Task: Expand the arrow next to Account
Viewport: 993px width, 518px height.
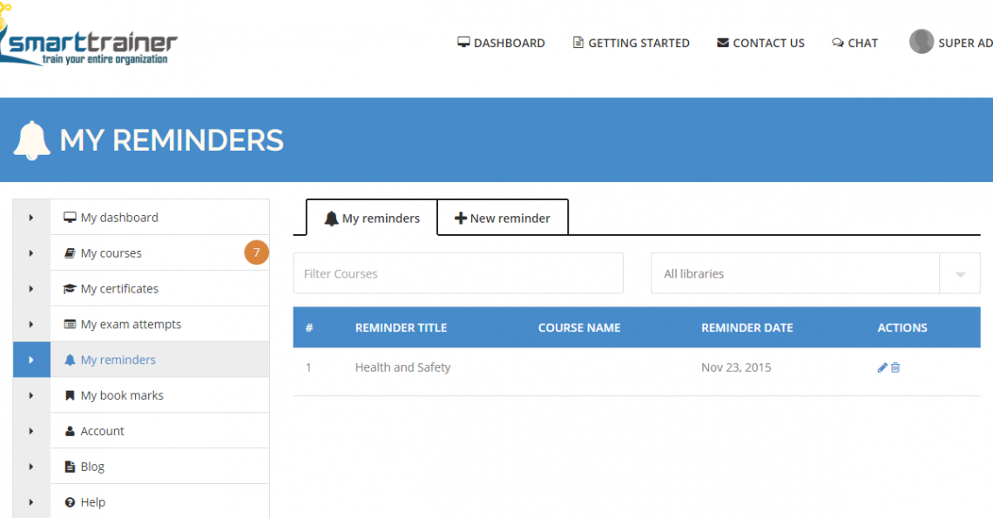Action: click(31, 431)
